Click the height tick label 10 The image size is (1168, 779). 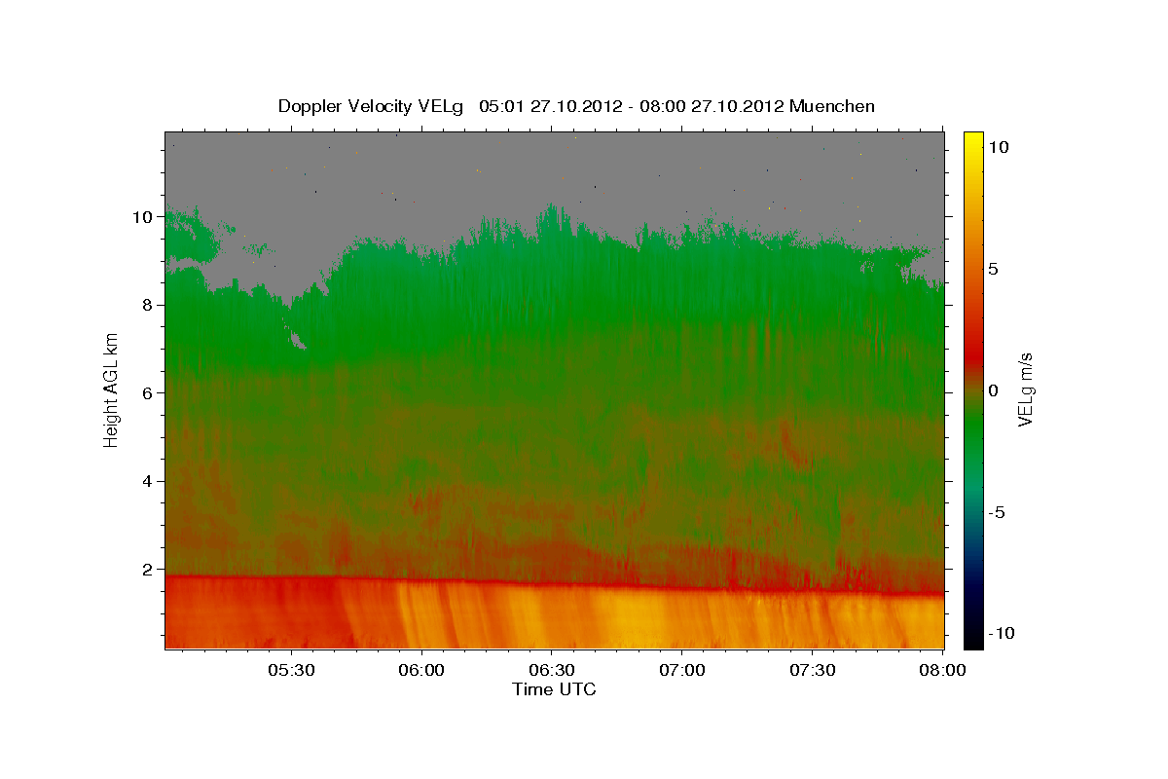pos(142,216)
